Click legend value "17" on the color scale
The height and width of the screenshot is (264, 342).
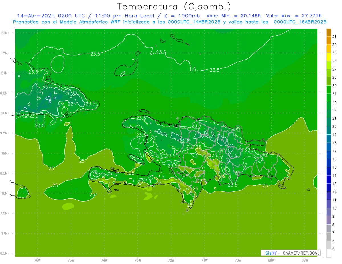click(335, 151)
